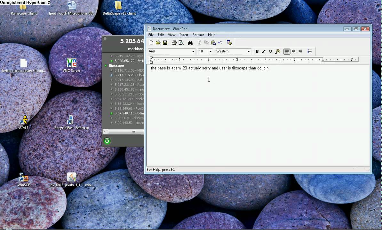The height and width of the screenshot is (230, 382).
Task: Open the File menu
Action: click(x=151, y=35)
